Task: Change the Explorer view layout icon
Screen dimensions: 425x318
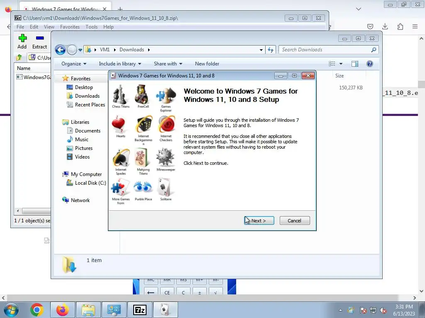Action: click(332, 64)
